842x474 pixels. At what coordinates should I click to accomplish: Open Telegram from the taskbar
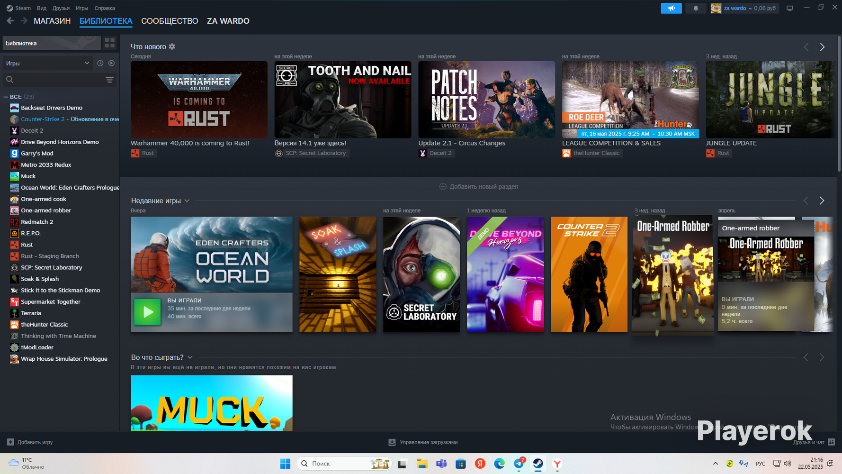click(x=519, y=464)
